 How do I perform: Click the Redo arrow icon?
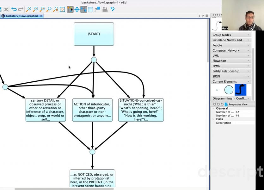pyautogui.click(x=20, y=9)
